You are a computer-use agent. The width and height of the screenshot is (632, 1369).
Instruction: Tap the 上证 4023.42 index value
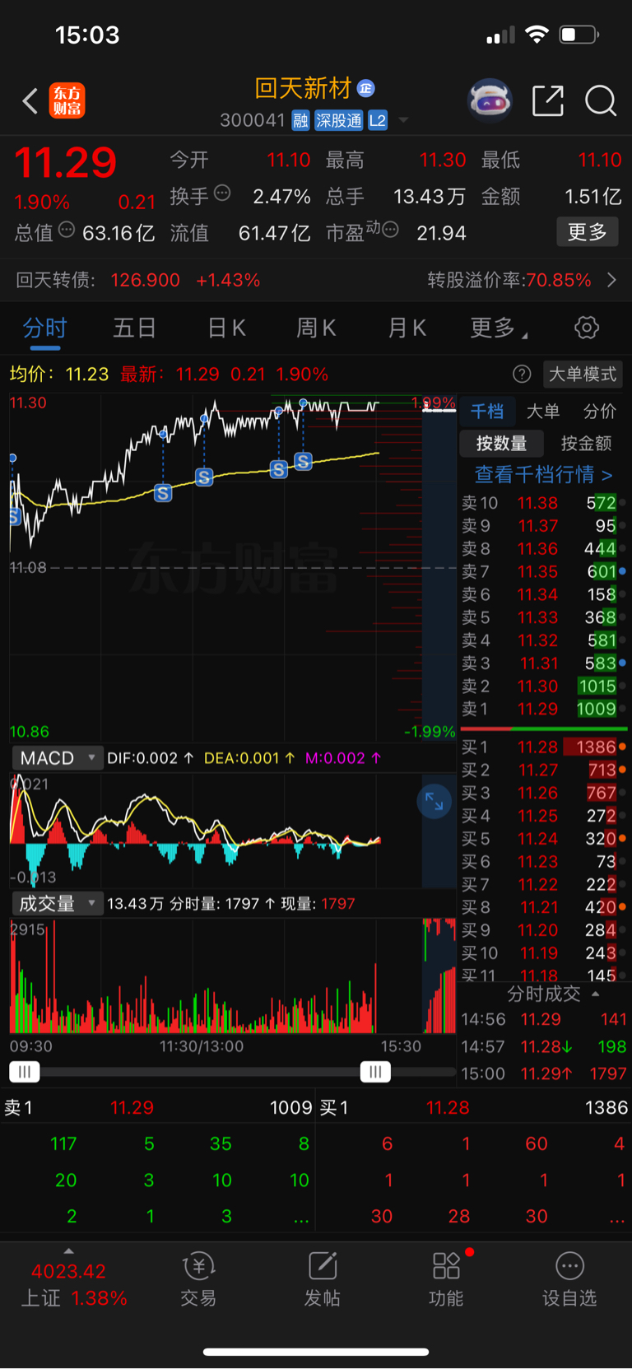pos(68,1271)
